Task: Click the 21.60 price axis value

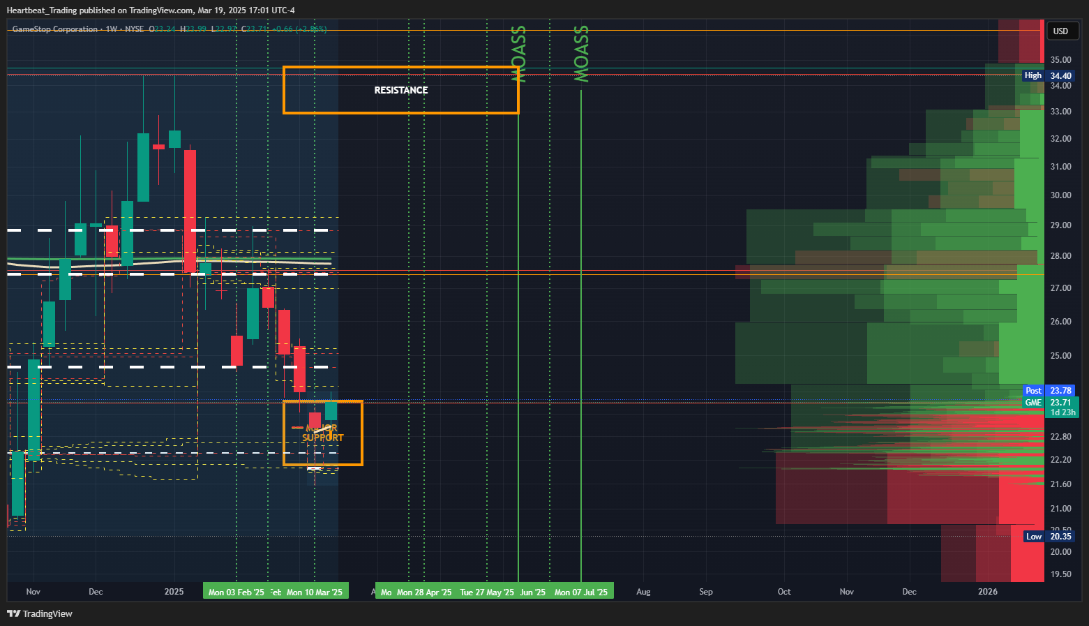Action: [1060, 484]
